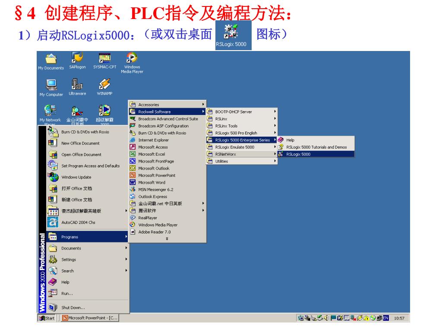Click the EN language indicator in tray
Viewport: 442px width, 332px height.
386,318
